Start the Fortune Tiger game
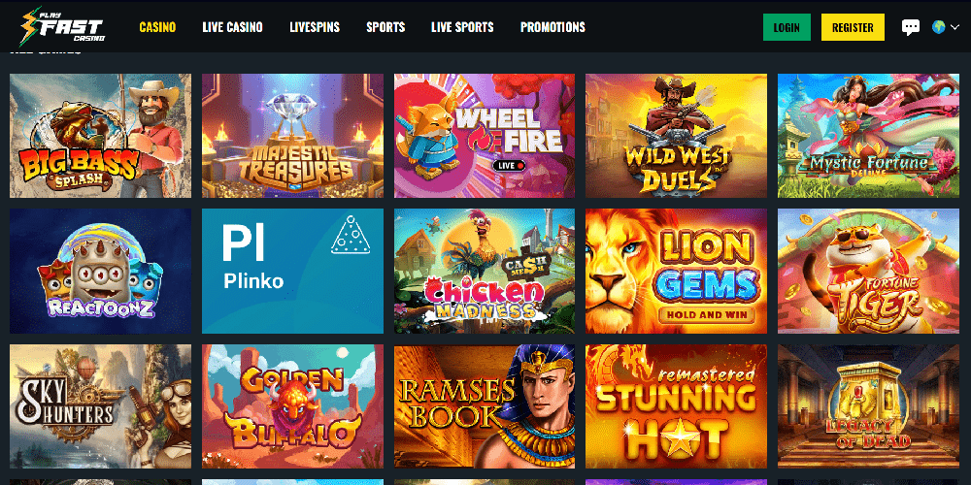This screenshot has height=485, width=971. [x=868, y=271]
